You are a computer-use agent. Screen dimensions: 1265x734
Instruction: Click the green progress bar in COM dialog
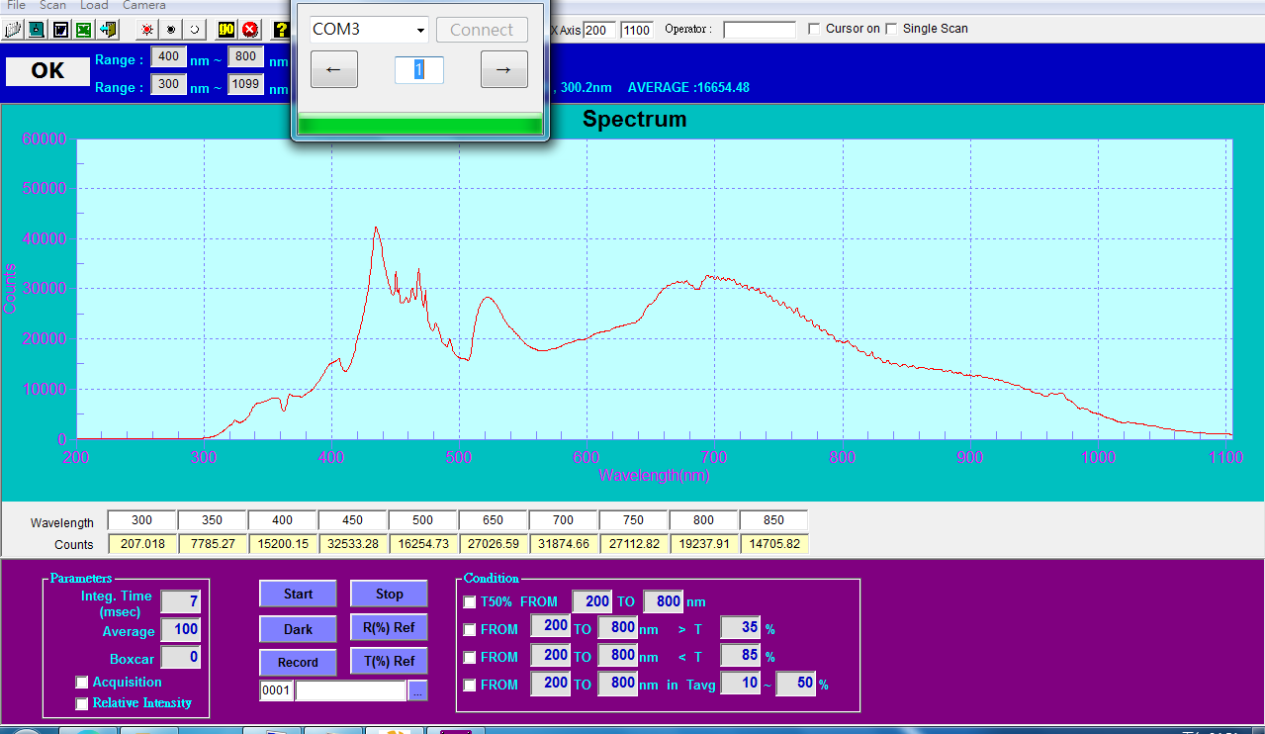(419, 125)
